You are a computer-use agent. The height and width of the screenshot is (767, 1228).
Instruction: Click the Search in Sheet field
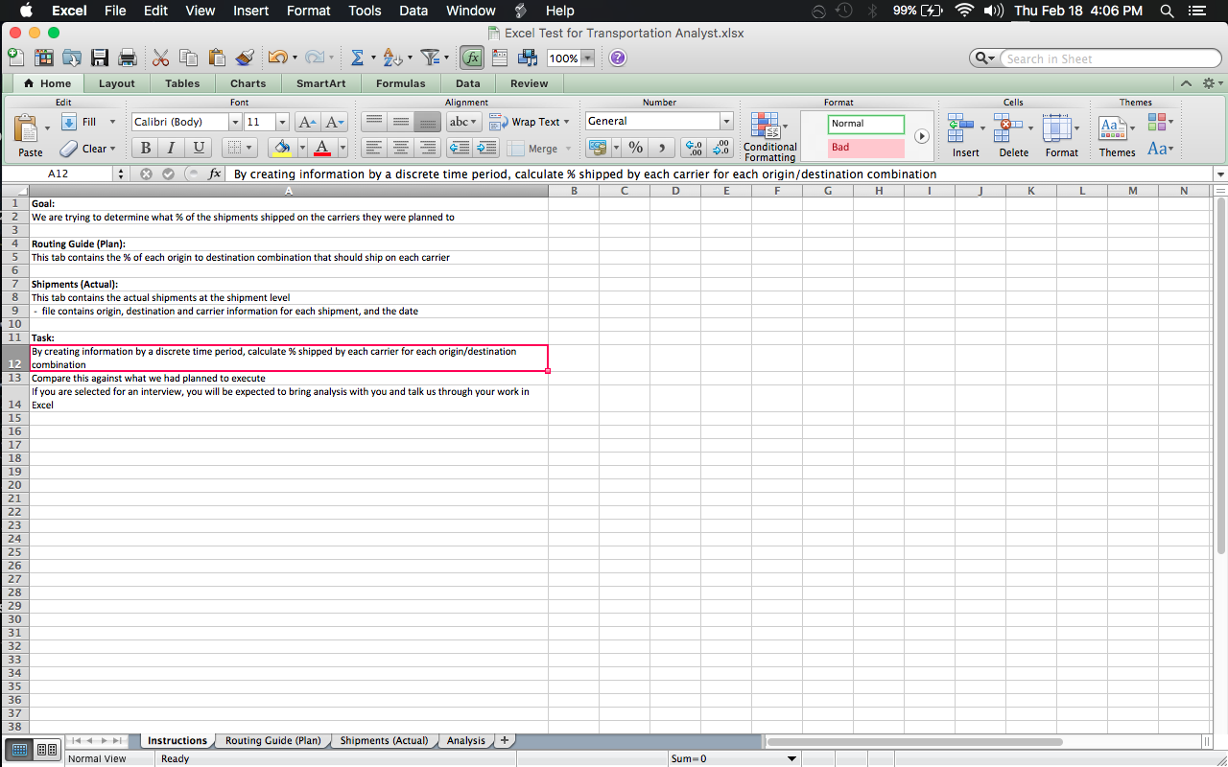(x=1111, y=58)
